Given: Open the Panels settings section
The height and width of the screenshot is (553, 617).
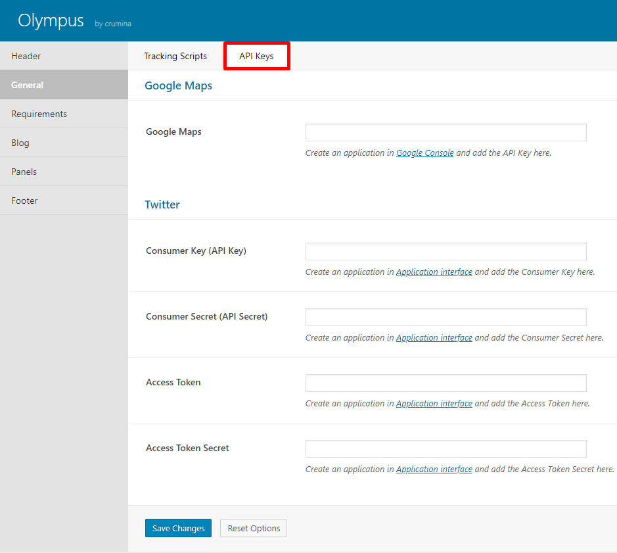Looking at the screenshot, I should [64, 172].
